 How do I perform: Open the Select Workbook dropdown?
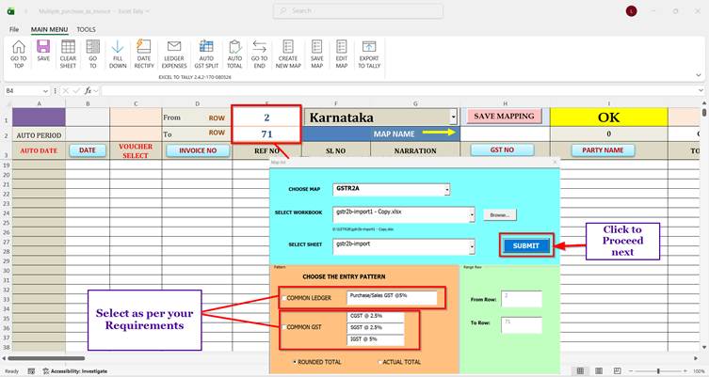point(472,215)
